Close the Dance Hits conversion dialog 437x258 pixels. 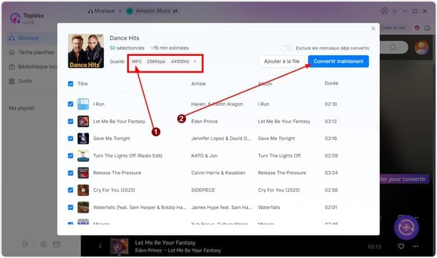373,28
